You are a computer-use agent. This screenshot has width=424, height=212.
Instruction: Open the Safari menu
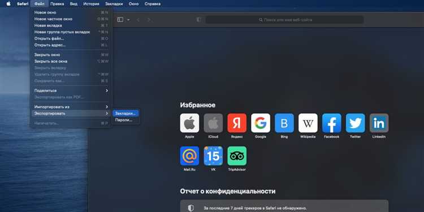(x=23, y=4)
